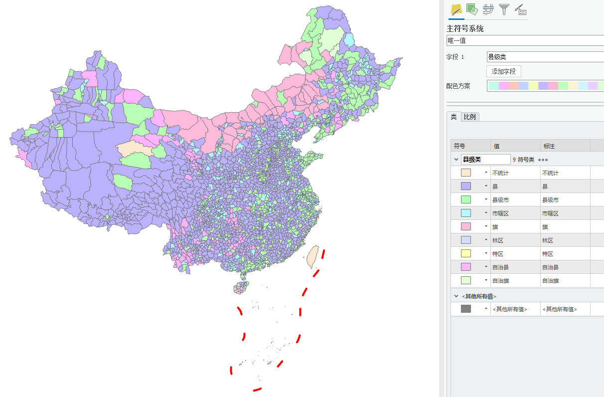Open the symbol dropdown arrow for 市辖区

pos(486,213)
